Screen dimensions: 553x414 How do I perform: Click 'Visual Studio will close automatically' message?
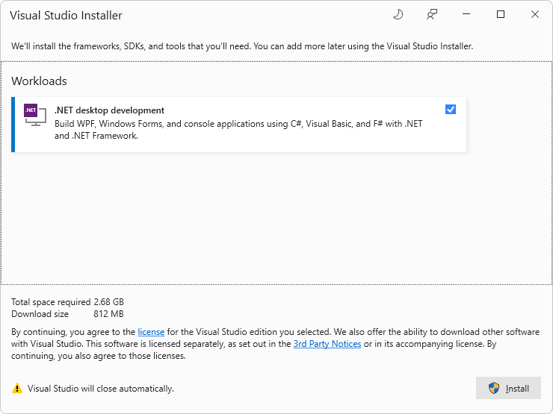pyautogui.click(x=101, y=389)
